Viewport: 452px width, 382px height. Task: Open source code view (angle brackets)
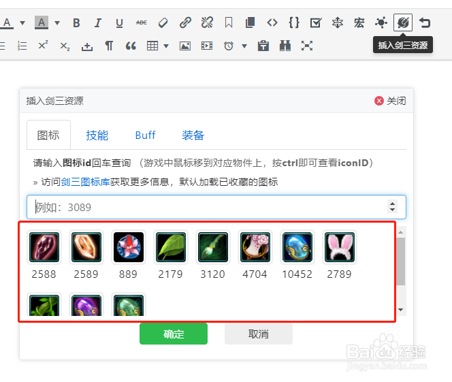[272, 22]
